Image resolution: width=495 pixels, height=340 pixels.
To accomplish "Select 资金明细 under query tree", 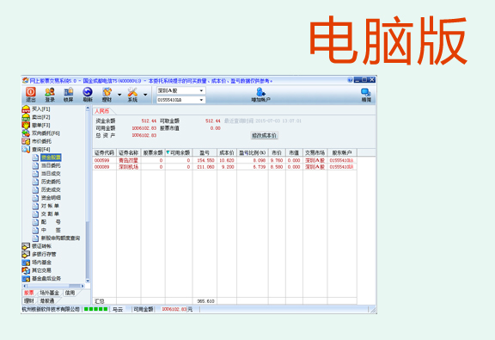I will point(51,198).
